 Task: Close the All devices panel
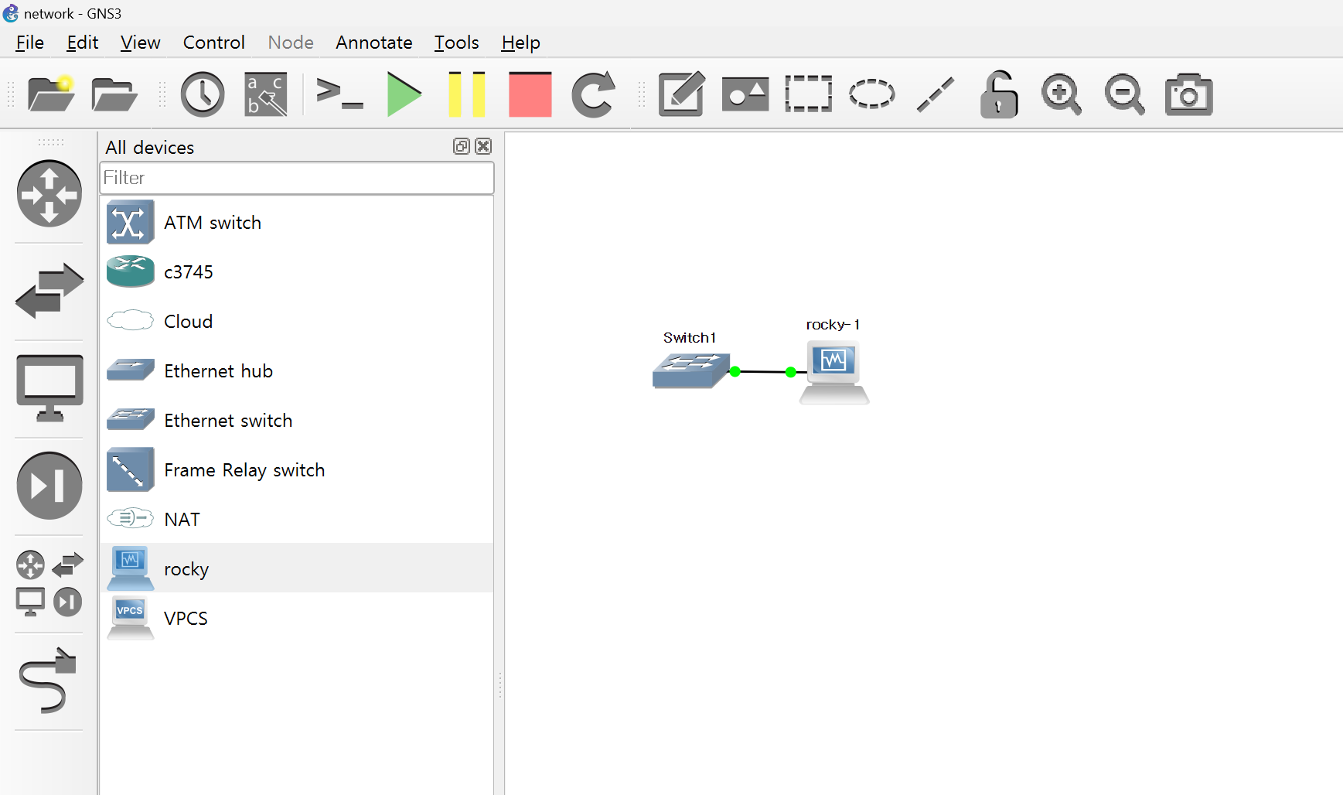(x=483, y=146)
